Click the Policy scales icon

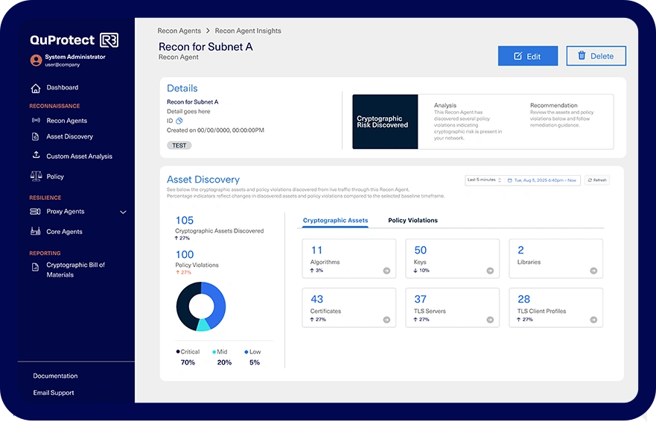pos(36,176)
